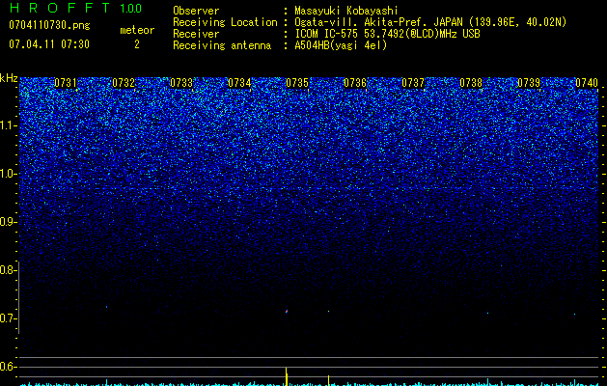
Task: Click the Ogata-vill. Akita-Pref. JAPAN location text
Action: pos(430,22)
